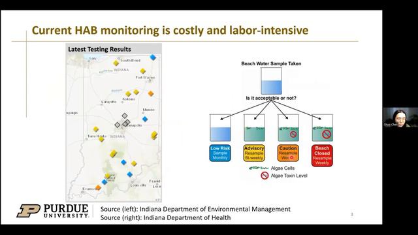Click the blue Low Risk box

220,153
